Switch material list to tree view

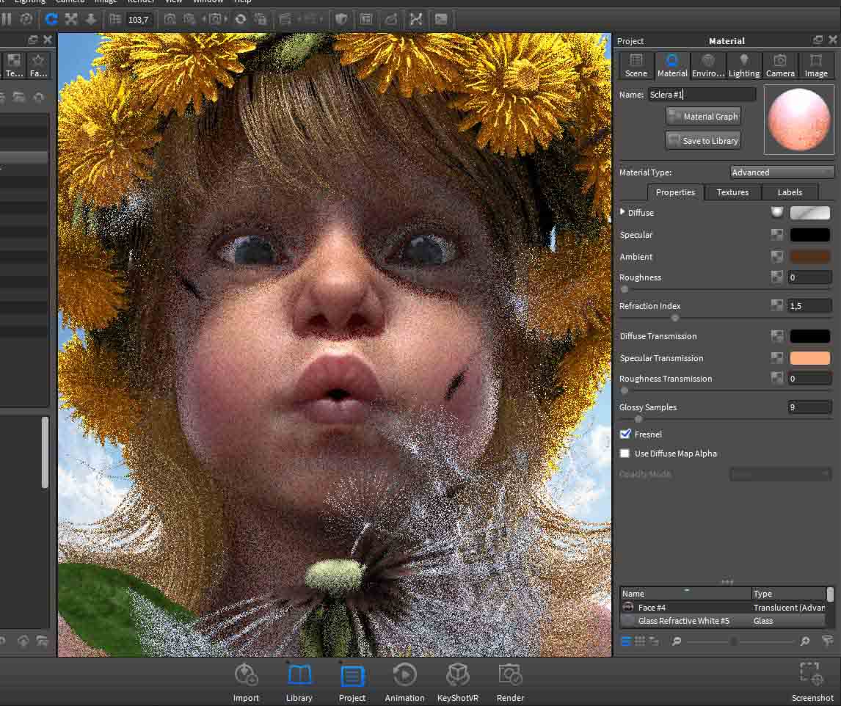[x=653, y=641]
